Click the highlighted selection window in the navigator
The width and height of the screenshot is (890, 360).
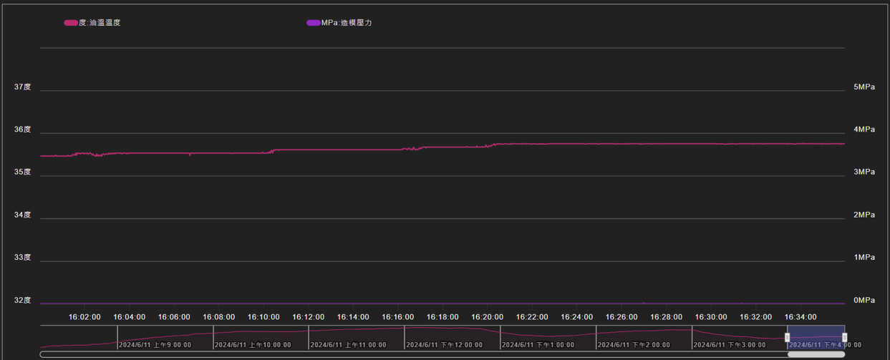816,334
